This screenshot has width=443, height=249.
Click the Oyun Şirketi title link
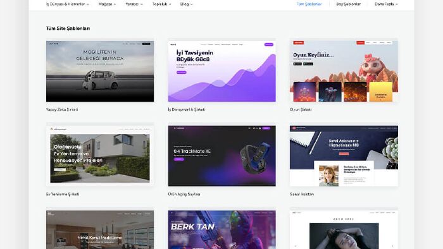301,109
